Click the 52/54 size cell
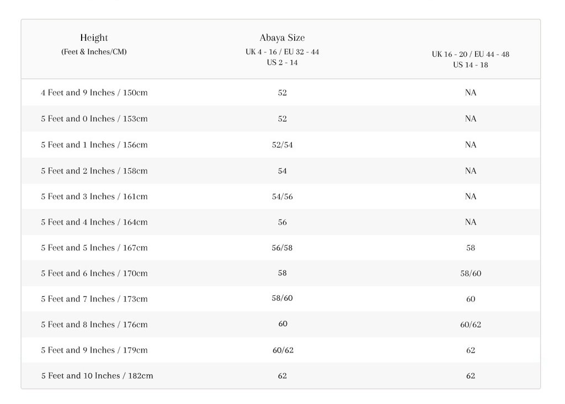This screenshot has width=565, height=404. click(282, 145)
